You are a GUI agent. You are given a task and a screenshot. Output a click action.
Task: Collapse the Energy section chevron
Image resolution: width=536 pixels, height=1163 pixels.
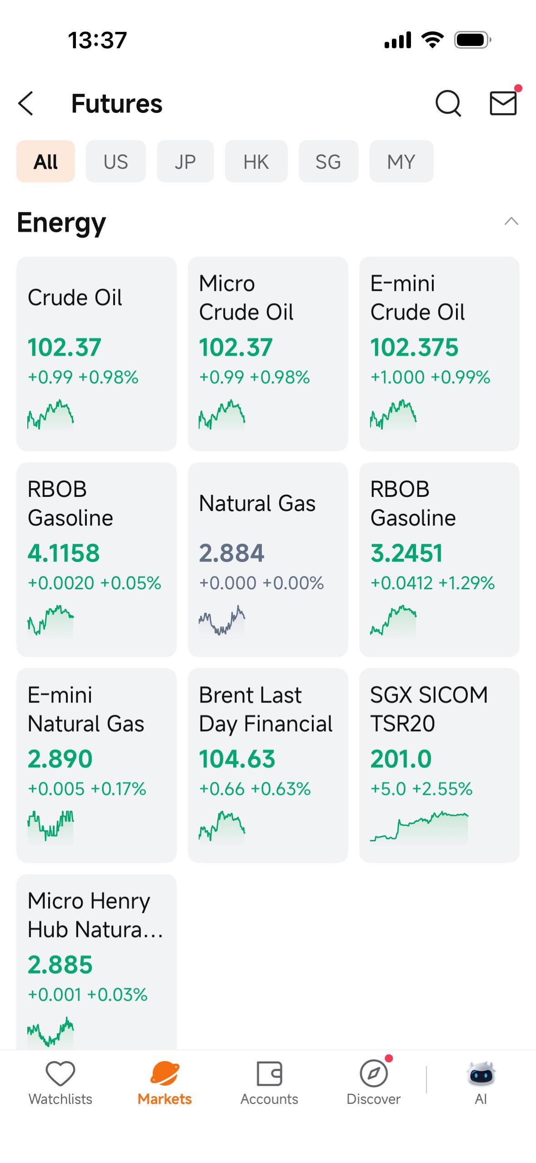[511, 222]
